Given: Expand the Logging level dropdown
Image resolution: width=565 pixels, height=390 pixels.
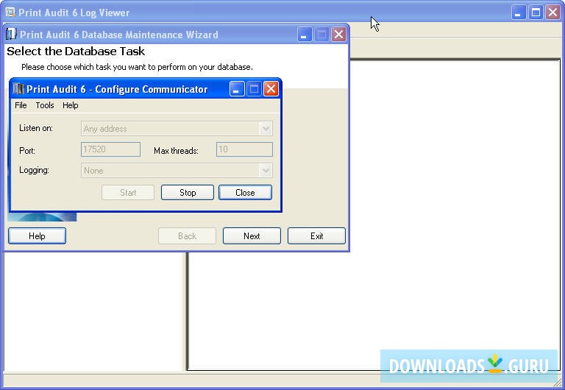Looking at the screenshot, I should coord(266,171).
